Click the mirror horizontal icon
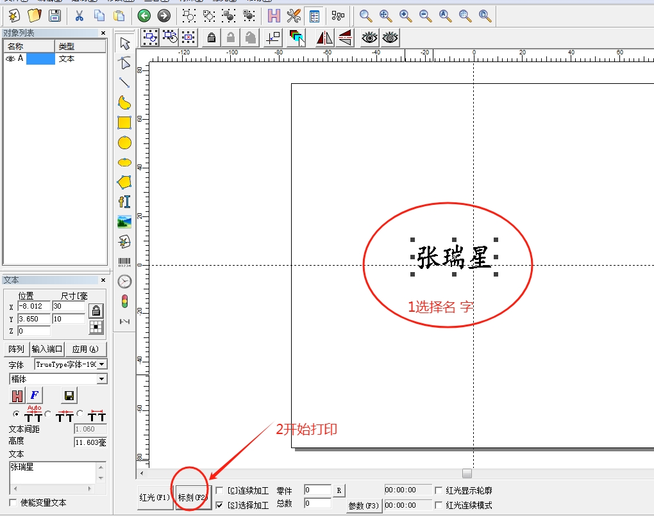Screen dimensions: 654x516 click(x=324, y=38)
